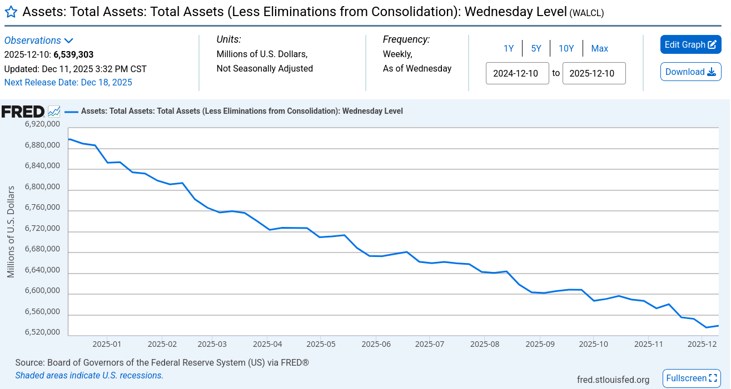Screen dimensions: 731x389
Task: Expand the Observations dropdown
Action: (69, 41)
